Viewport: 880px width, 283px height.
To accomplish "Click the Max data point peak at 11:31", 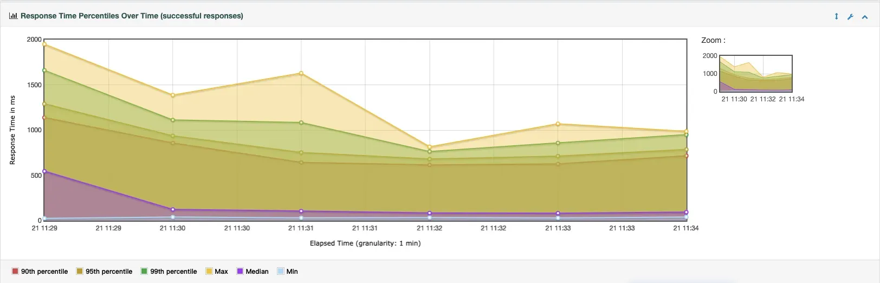I will click(301, 73).
